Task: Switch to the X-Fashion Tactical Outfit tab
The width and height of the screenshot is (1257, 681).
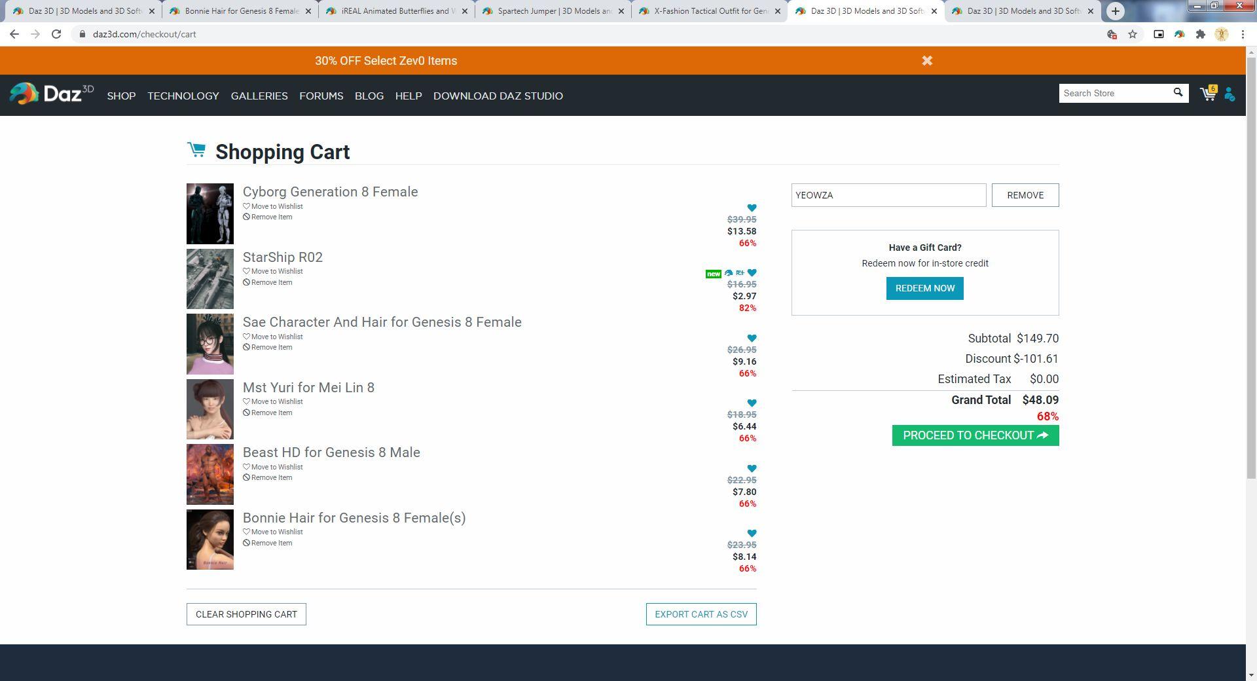Action: (710, 11)
